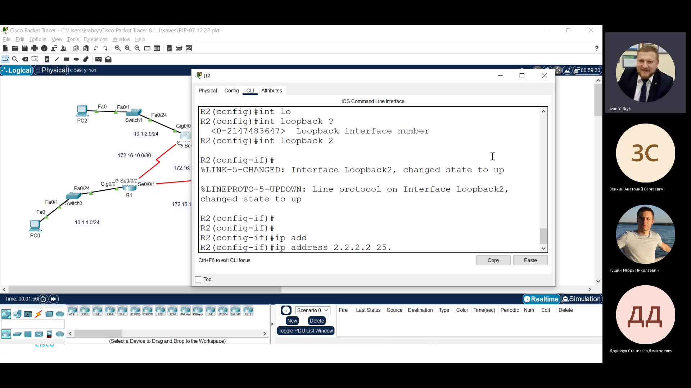The height and width of the screenshot is (388, 691).
Task: Switch to Physical workspace view
Action: pyautogui.click(x=51, y=70)
